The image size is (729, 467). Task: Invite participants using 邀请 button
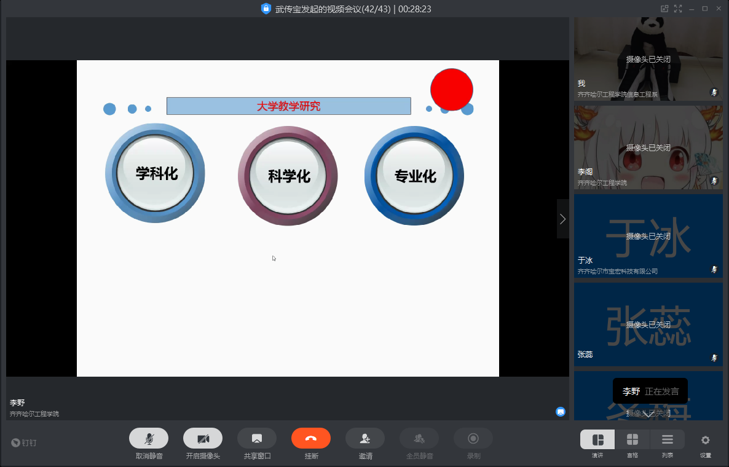[365, 438]
